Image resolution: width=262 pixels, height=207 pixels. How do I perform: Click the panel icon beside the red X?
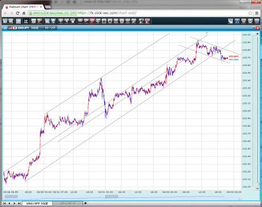coord(254,28)
